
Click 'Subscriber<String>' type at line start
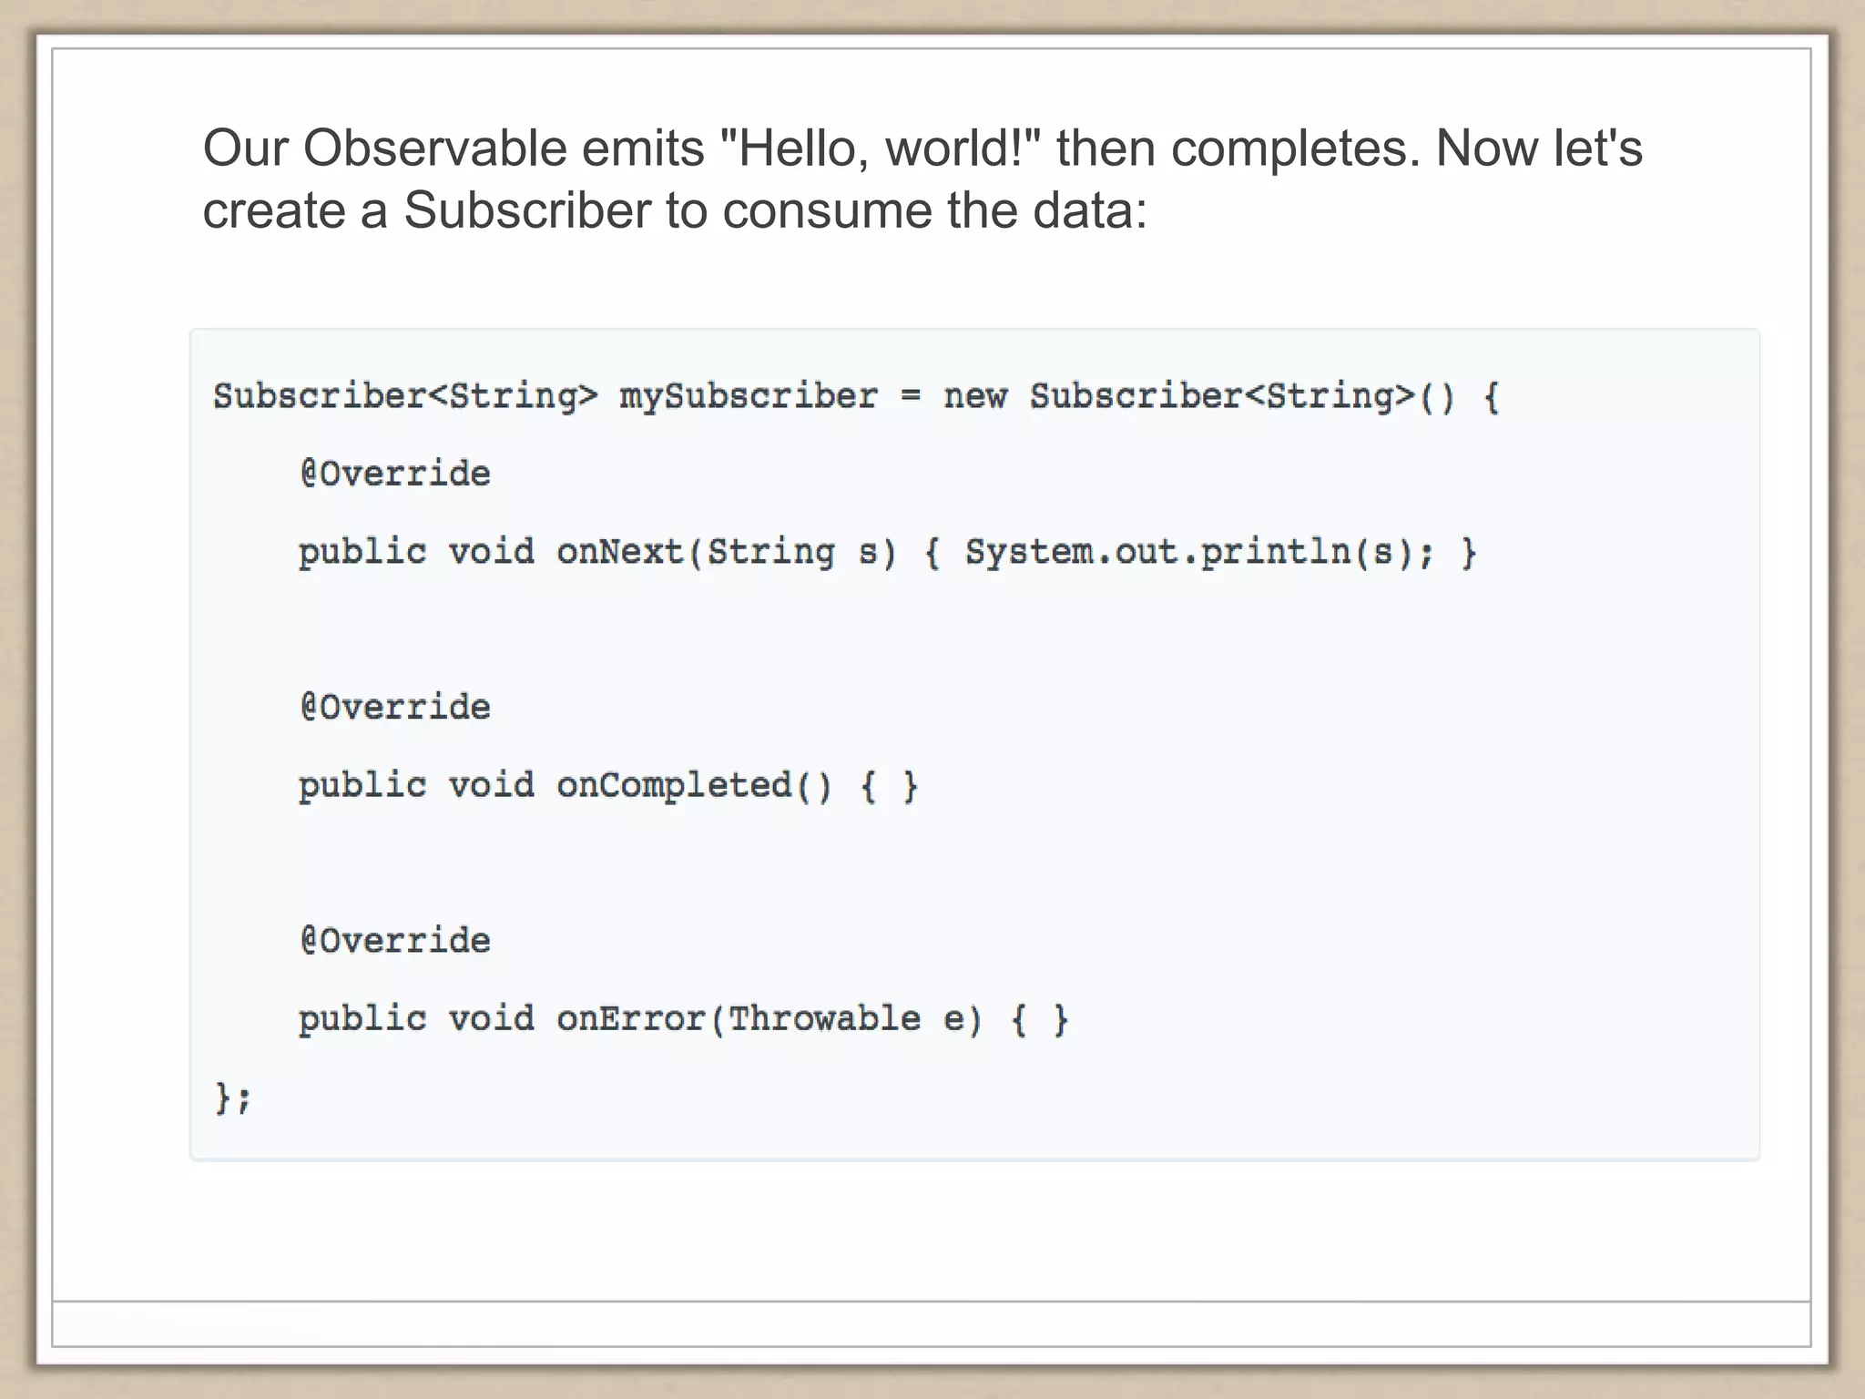[x=405, y=396]
